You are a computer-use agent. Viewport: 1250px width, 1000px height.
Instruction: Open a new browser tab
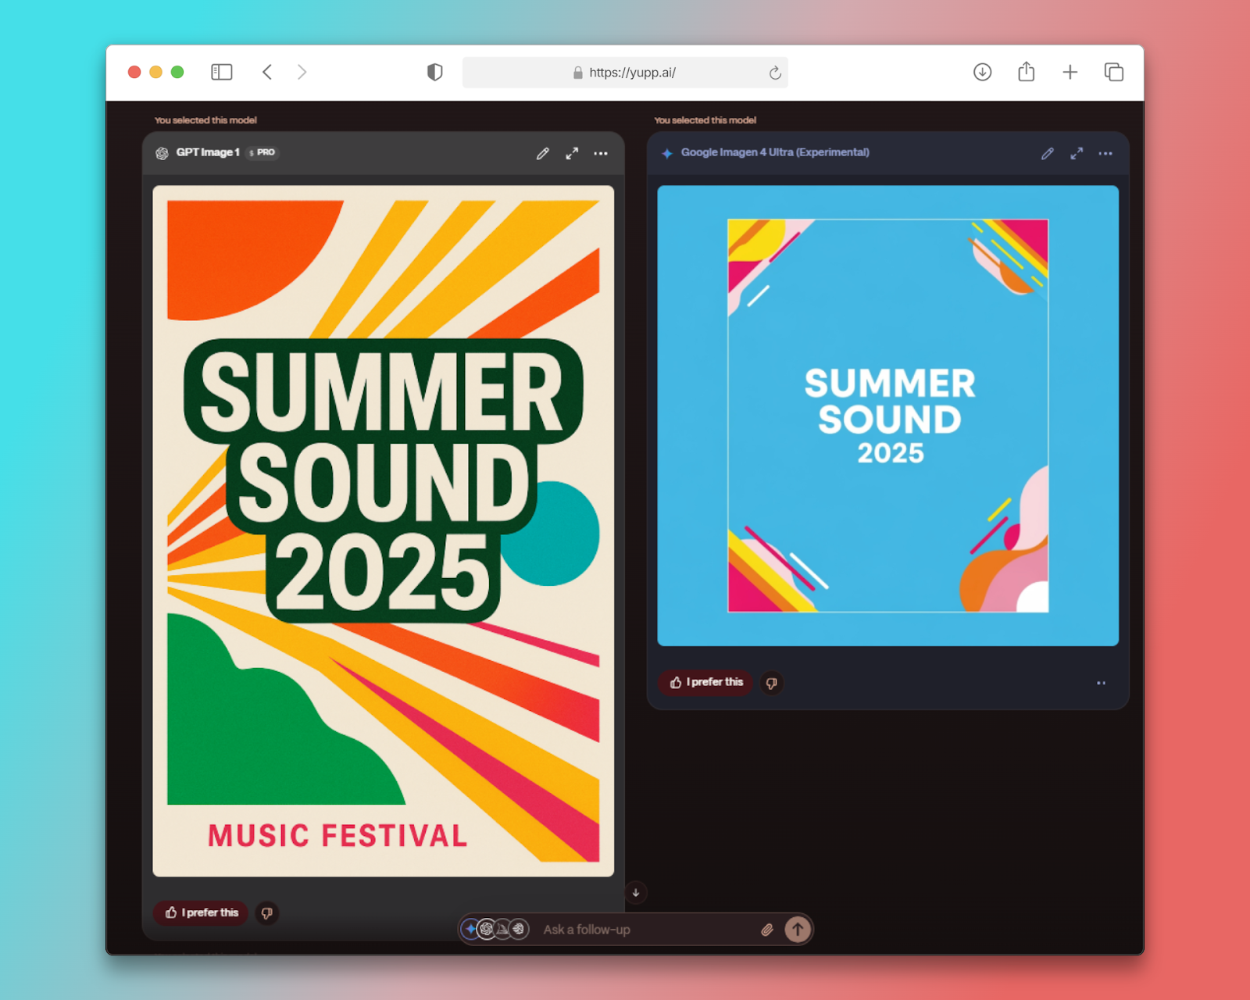(1070, 73)
